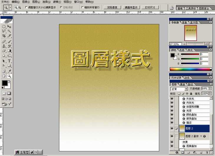
Task: Switch to Quick Mask mode
Action: pos(9,93)
